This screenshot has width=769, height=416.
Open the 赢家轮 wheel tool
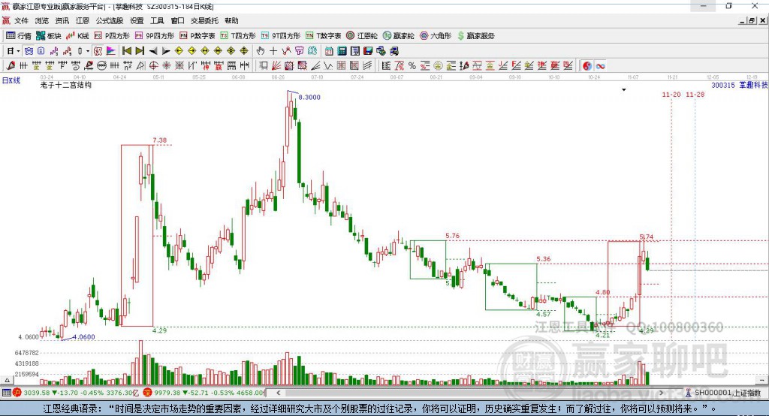398,36
